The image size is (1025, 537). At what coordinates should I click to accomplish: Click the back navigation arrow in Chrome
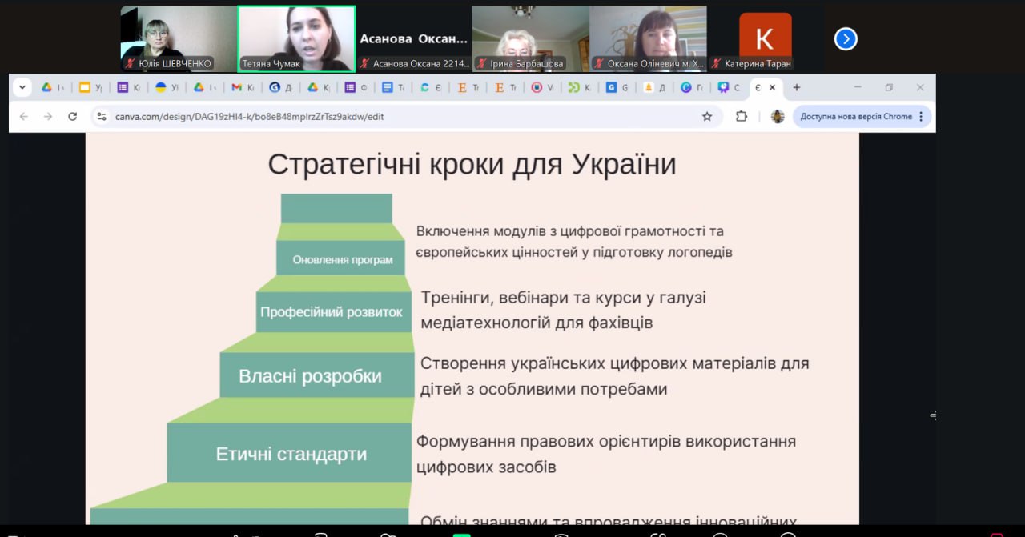point(24,117)
